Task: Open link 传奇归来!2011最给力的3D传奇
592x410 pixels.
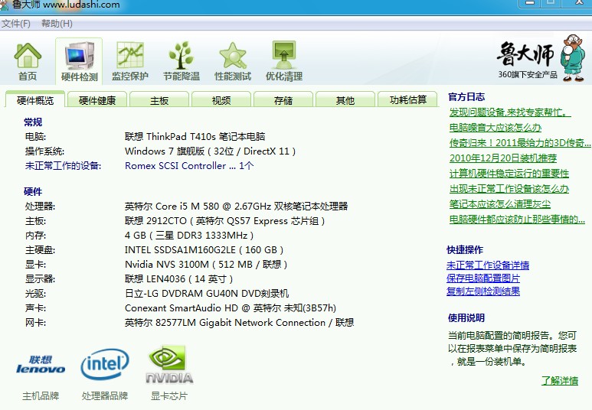Action: (x=519, y=143)
